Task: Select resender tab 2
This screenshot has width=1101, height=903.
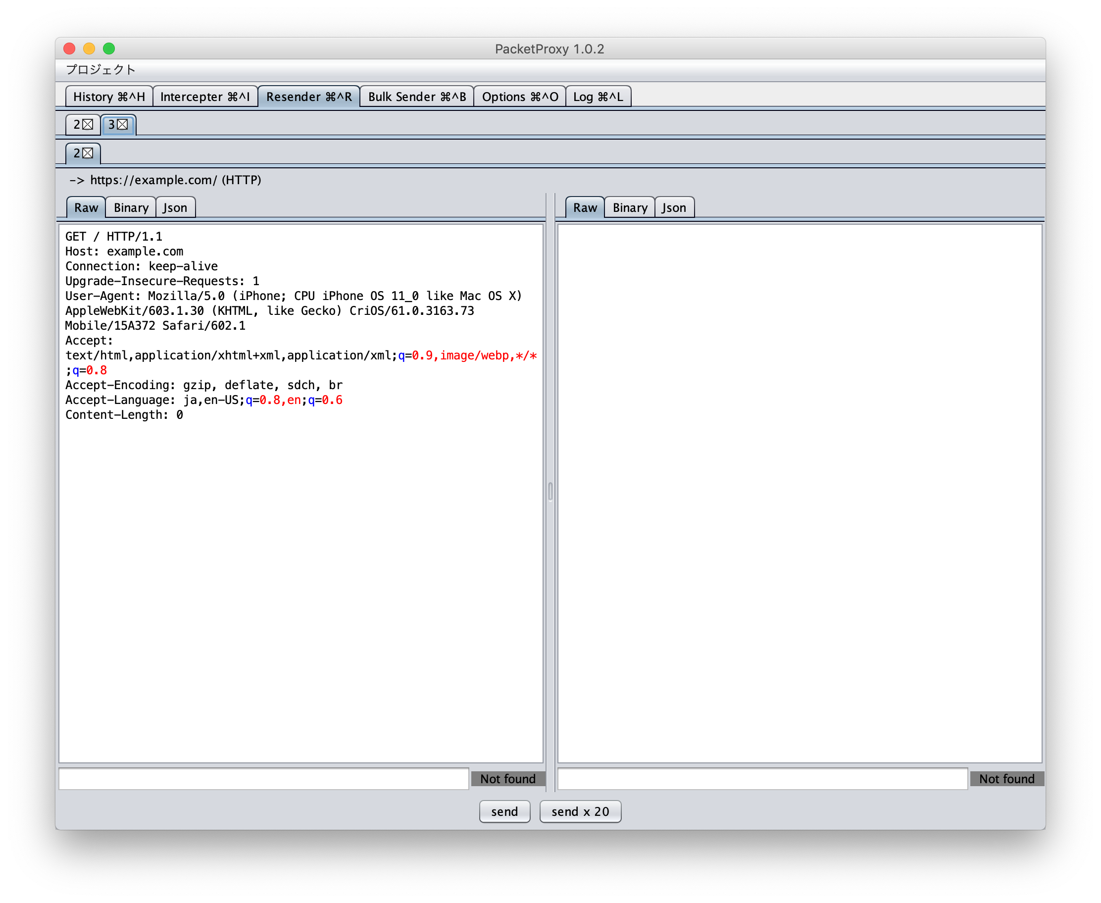Action: [77, 125]
